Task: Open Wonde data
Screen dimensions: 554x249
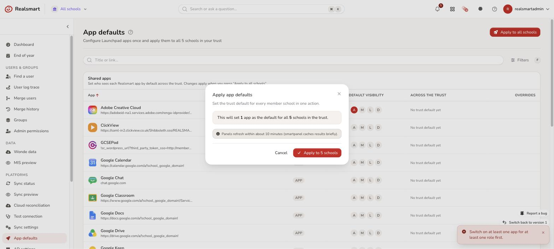Action: click(34, 152)
